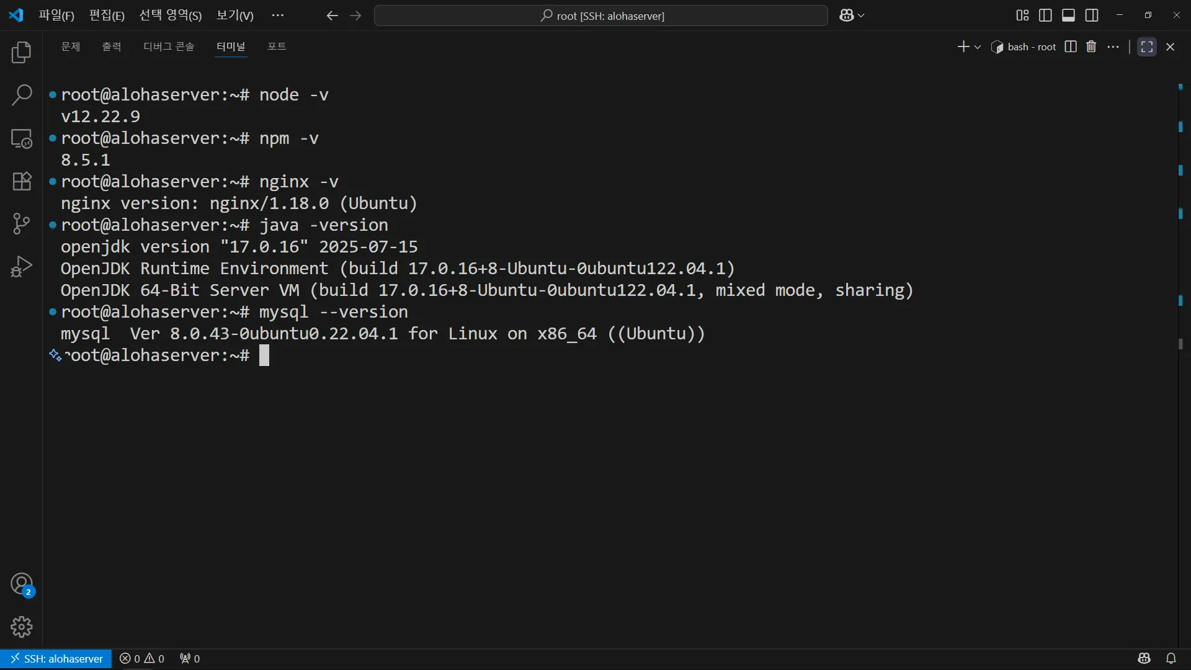This screenshot has height=670, width=1191.
Task: Open the Explorer view in activity bar
Action: (22, 53)
